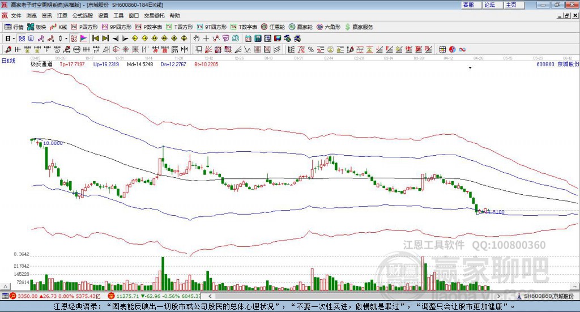580x312 pixels.
Task: Expand the candlestick style dropdown arrow
Action: pos(66,39)
